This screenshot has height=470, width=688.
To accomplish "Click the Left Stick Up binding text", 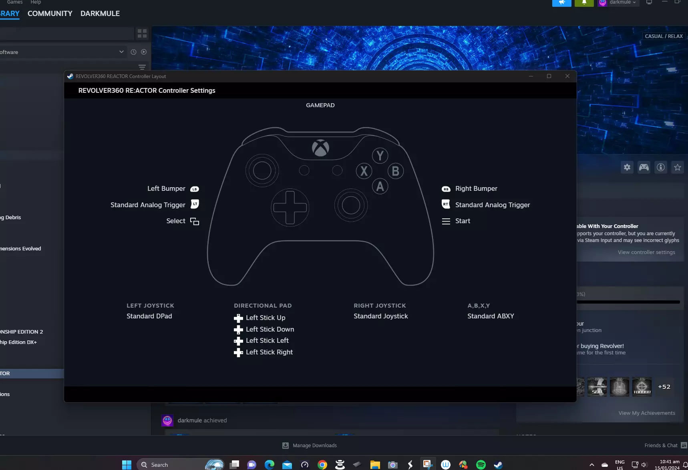I will pyautogui.click(x=266, y=318).
